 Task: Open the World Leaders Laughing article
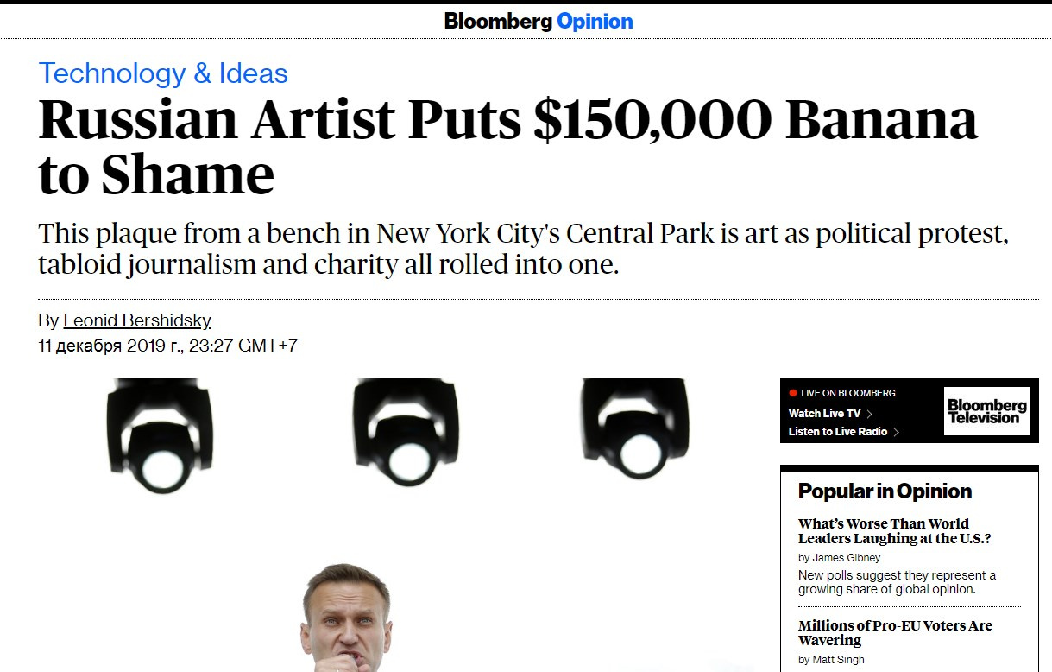[895, 531]
